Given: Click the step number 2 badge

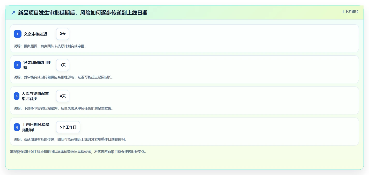Looking at the screenshot, I should tap(17, 65).
